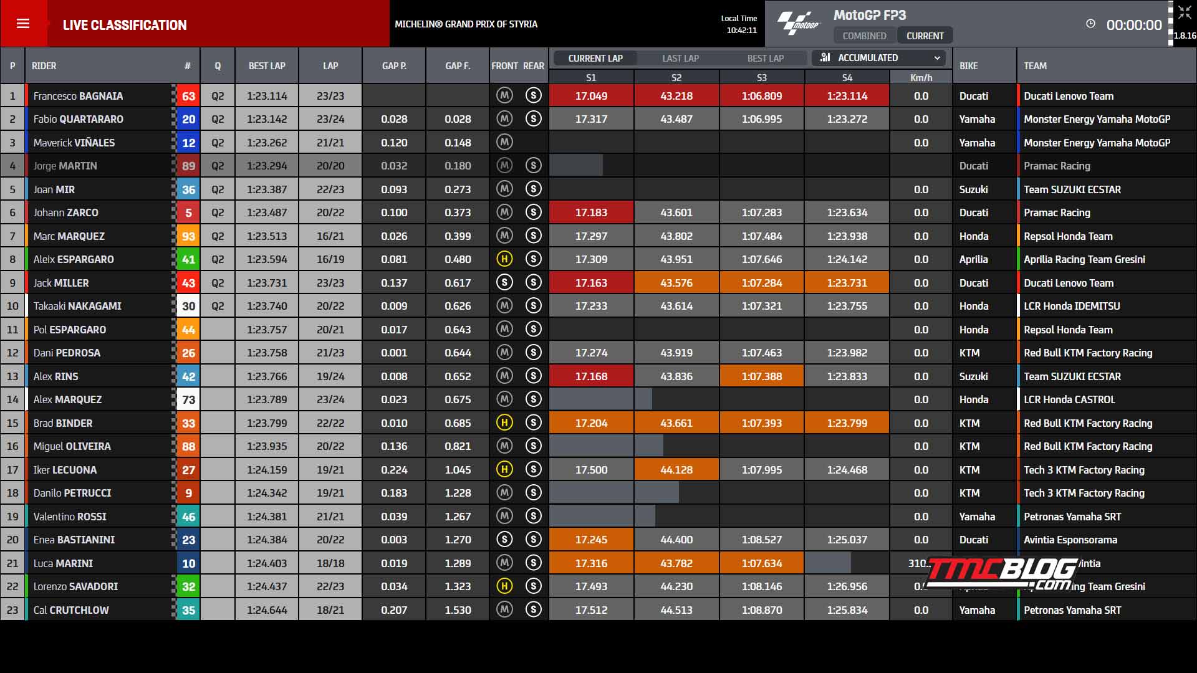
Task: Select rider Francesco BAGNAIA
Action: coord(78,96)
